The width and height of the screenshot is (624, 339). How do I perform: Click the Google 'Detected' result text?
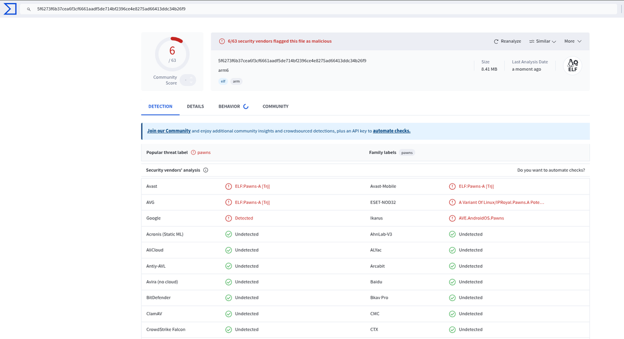coord(244,218)
